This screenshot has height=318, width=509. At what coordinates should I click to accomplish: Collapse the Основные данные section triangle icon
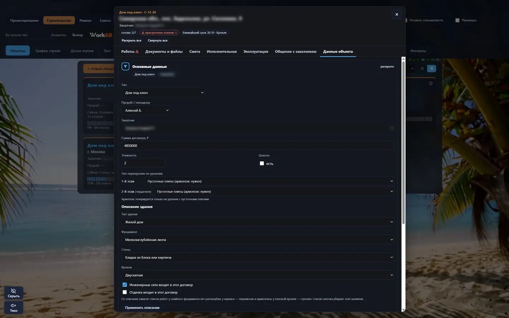(125, 66)
